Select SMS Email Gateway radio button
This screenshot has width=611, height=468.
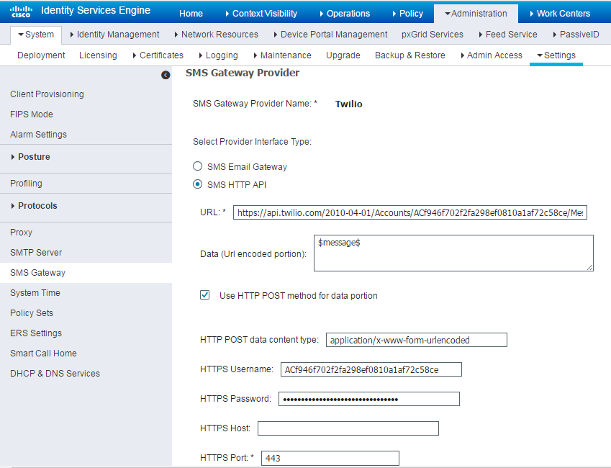click(x=198, y=166)
